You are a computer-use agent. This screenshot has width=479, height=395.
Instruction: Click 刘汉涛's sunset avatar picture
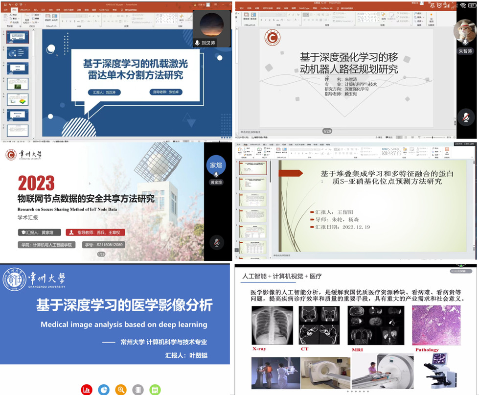pyautogui.click(x=211, y=25)
